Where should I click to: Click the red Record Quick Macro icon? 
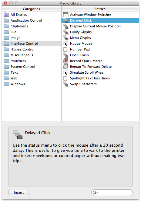66,61
